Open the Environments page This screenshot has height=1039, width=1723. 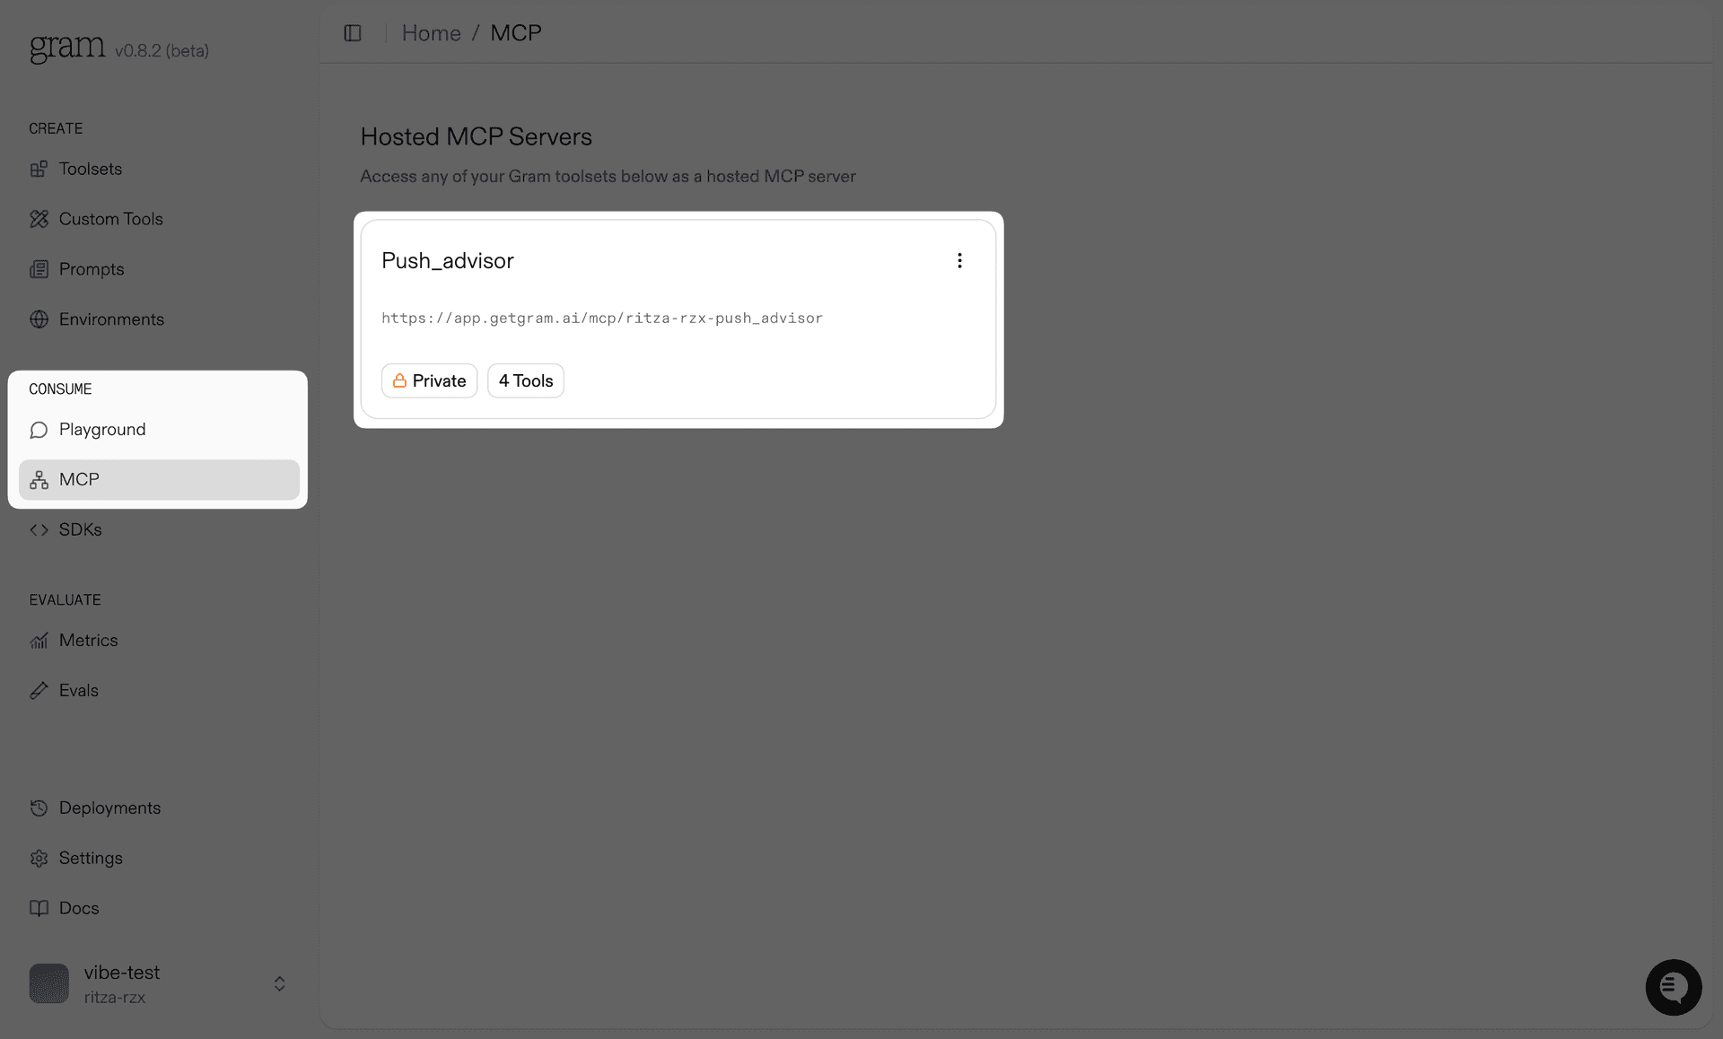(x=111, y=319)
